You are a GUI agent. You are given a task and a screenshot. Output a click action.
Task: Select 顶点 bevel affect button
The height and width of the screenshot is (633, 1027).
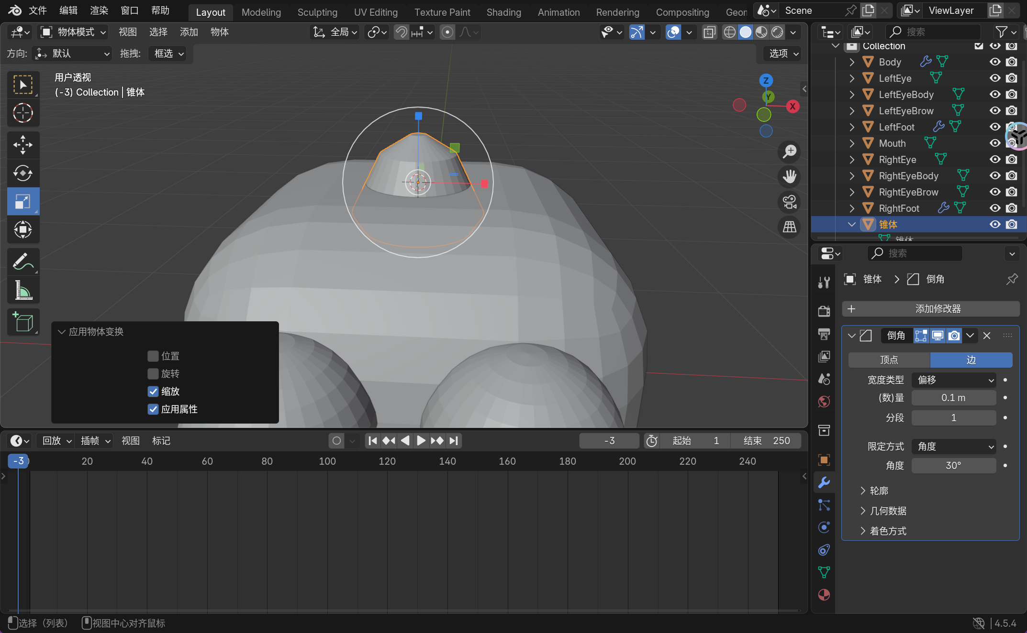(x=889, y=360)
